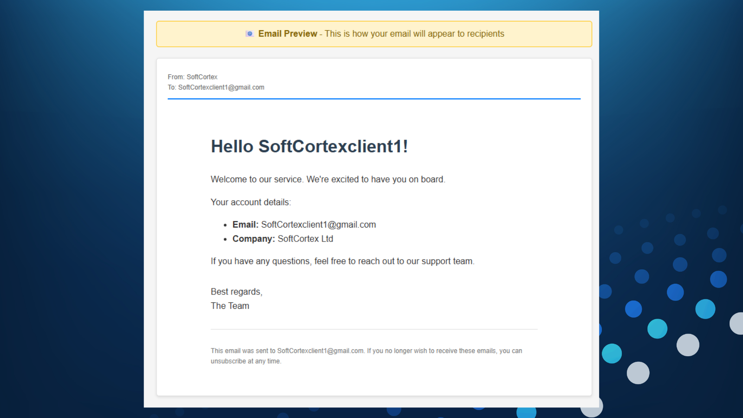Click the footer email address SoftCortexclient1@gmail.com
Image resolution: width=743 pixels, height=418 pixels.
tap(320, 351)
